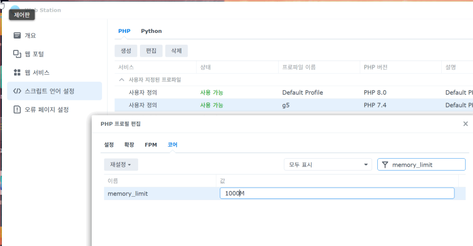This screenshot has width=473, height=246.
Task: Switch to the FPM tab in dialog
Action: pyautogui.click(x=151, y=145)
